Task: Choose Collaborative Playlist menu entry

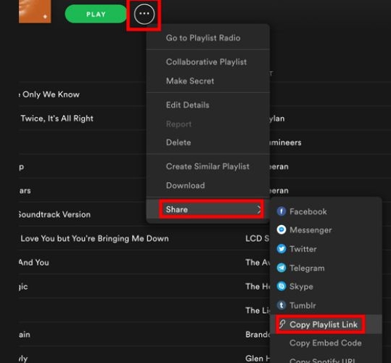Action: coord(206,62)
